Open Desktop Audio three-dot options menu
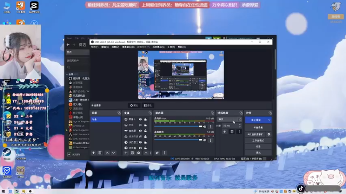Image resolution: width=346 pixels, height=194 pixels. click(x=210, y=140)
